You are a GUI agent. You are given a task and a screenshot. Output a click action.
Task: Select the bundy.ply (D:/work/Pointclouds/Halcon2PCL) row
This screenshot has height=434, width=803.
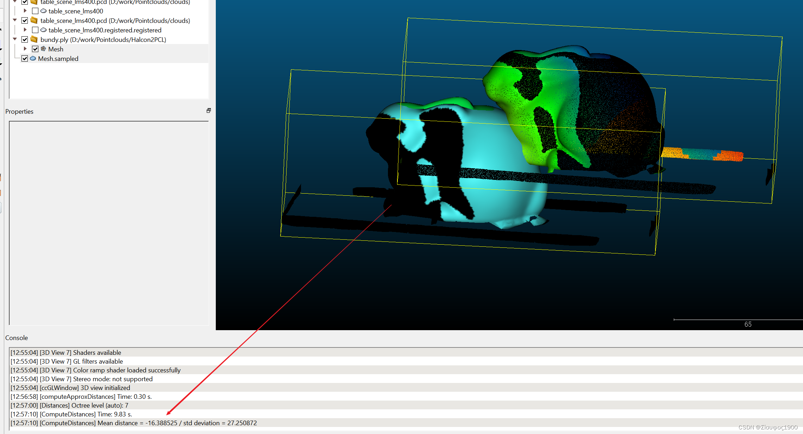[103, 40]
